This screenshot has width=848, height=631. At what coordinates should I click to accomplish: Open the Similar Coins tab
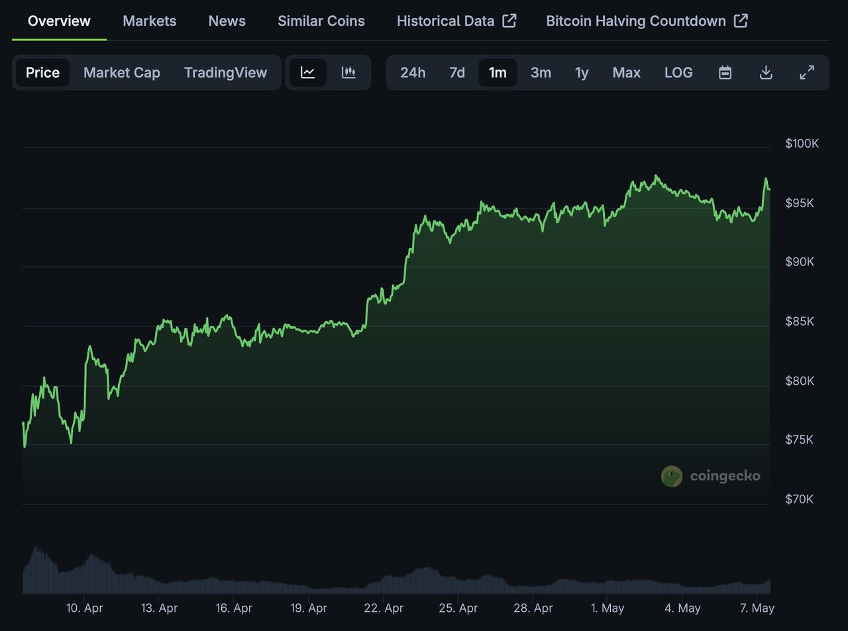tap(321, 21)
